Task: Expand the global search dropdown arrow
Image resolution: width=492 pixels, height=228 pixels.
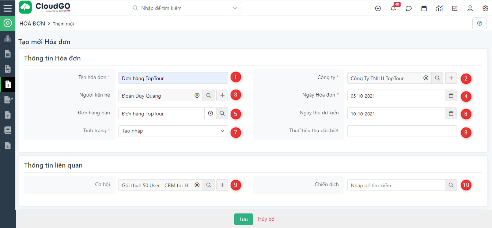Action: tap(235, 8)
